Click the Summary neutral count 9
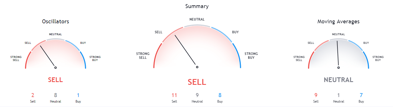The width and height of the screenshot is (393, 107). pyautogui.click(x=197, y=95)
